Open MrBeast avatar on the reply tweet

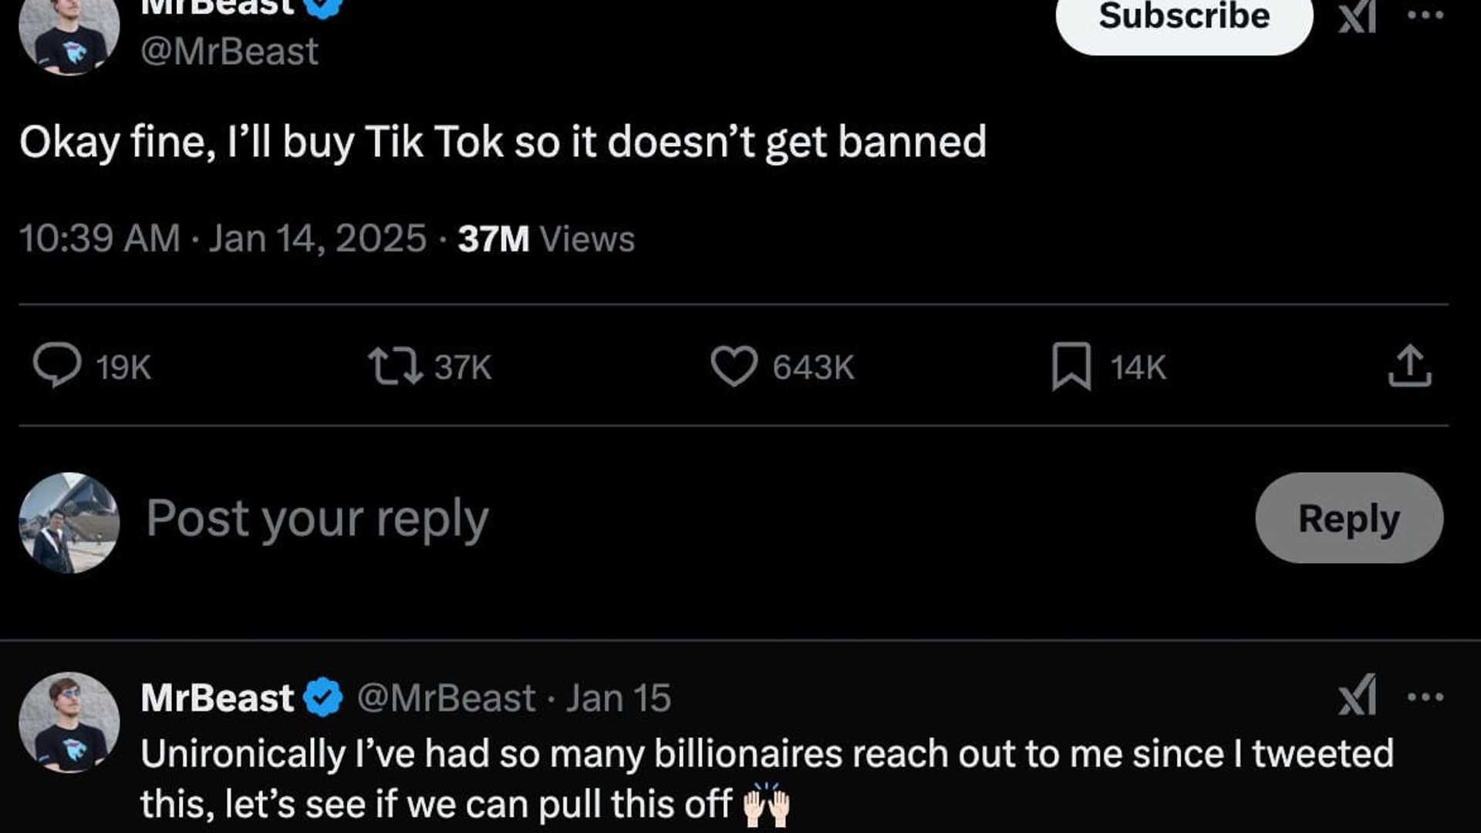69,723
